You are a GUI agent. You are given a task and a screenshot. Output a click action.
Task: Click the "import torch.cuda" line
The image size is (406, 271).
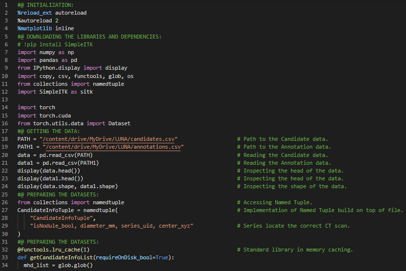[44, 116]
